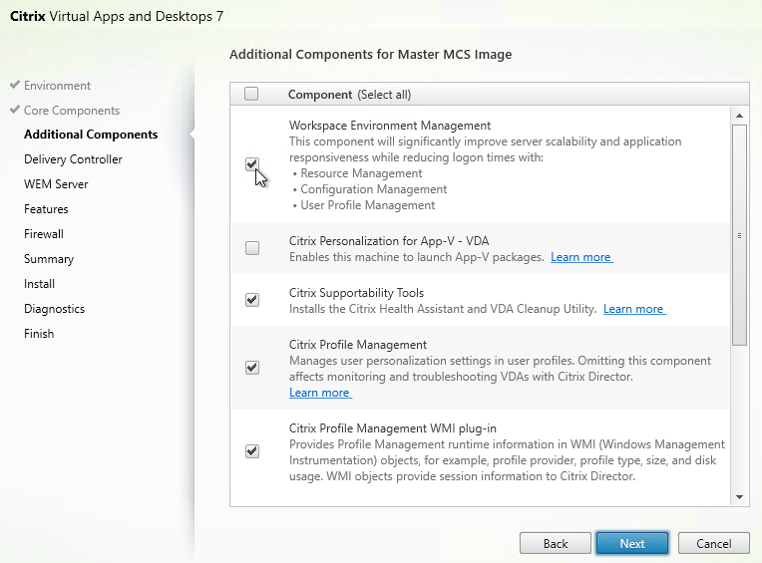
Task: Cancel the installation wizard
Action: click(x=713, y=544)
